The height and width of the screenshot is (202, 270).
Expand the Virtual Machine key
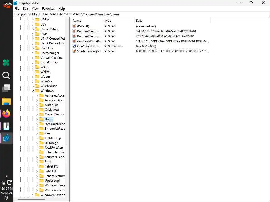pos(33,58)
